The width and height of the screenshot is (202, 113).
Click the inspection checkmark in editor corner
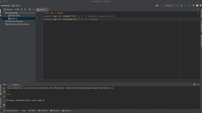(x=198, y=13)
